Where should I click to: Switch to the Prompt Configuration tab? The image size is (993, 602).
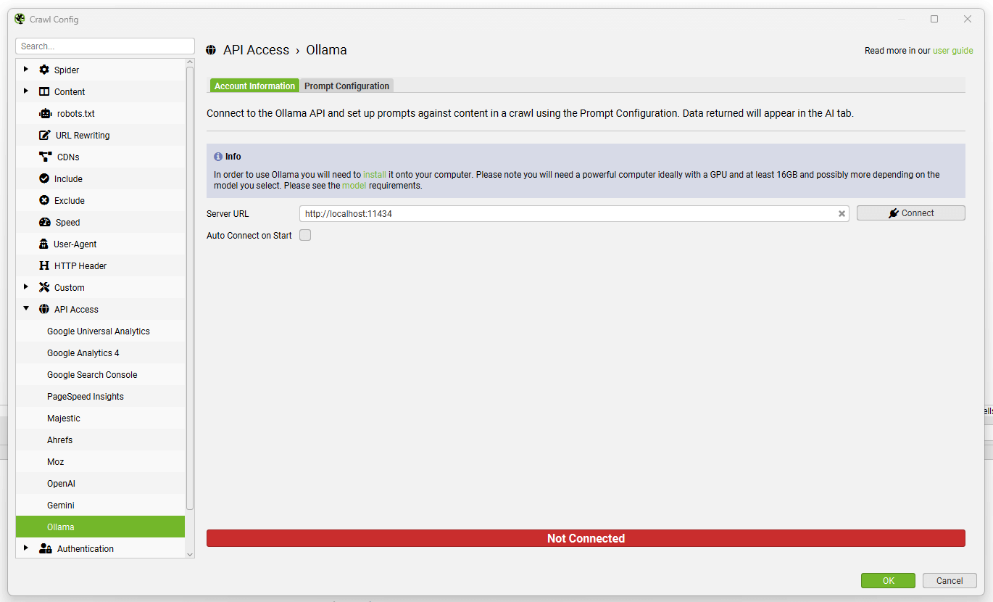(346, 86)
